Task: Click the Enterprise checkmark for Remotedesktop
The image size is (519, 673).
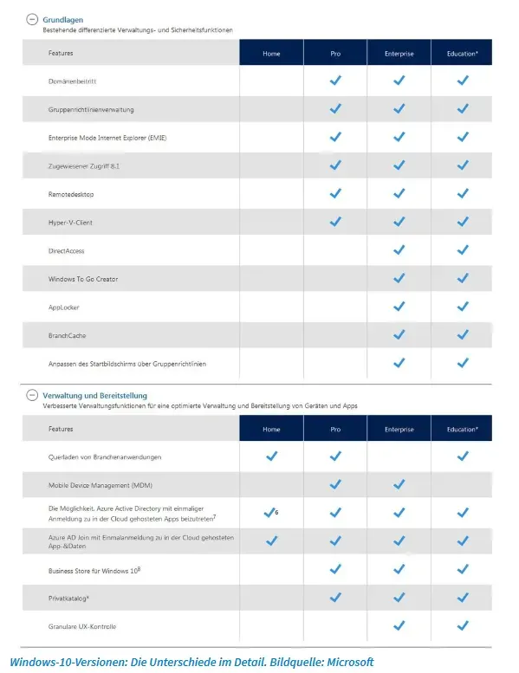Action: 399,193
